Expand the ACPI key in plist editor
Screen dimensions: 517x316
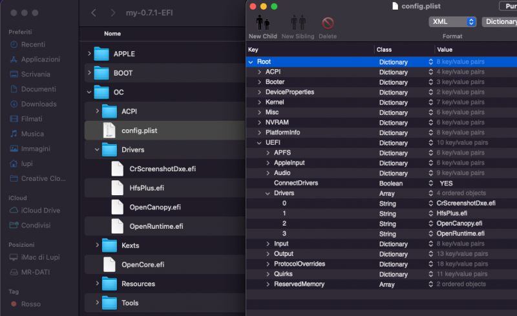pos(260,72)
